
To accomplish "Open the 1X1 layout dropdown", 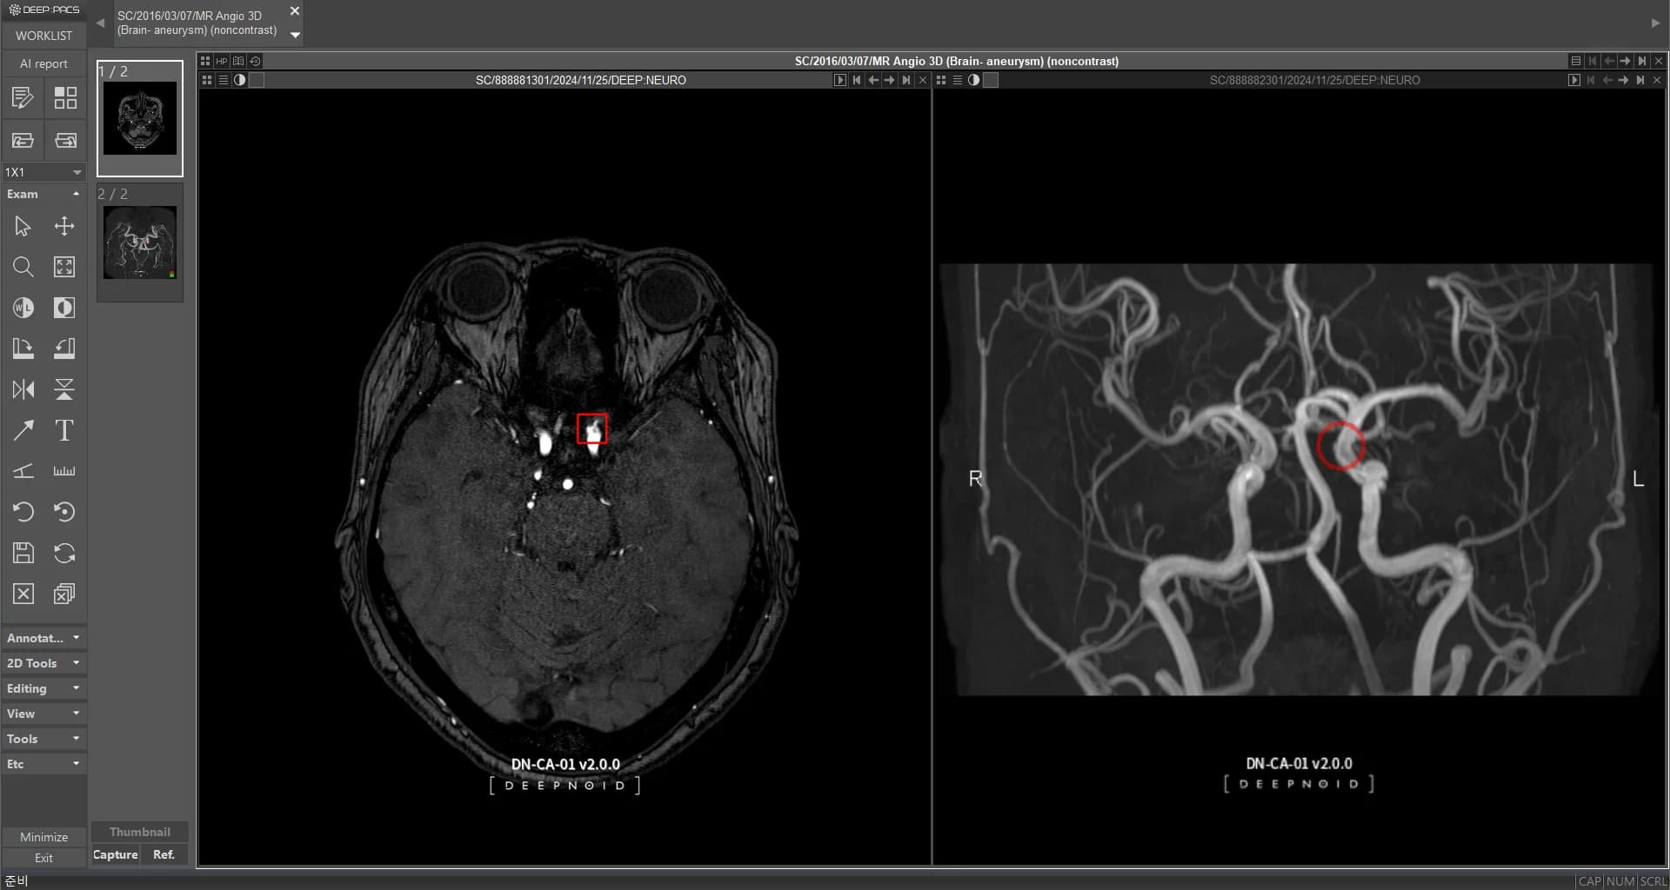I will coord(43,172).
